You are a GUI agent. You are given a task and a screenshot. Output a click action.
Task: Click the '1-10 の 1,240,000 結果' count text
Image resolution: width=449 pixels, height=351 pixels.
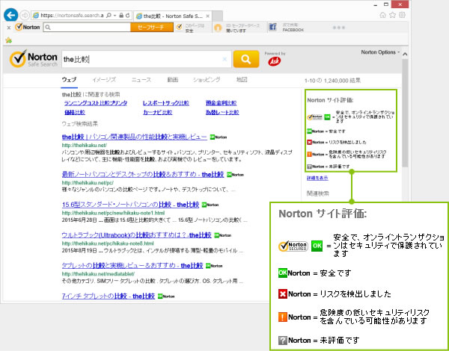(x=332, y=81)
